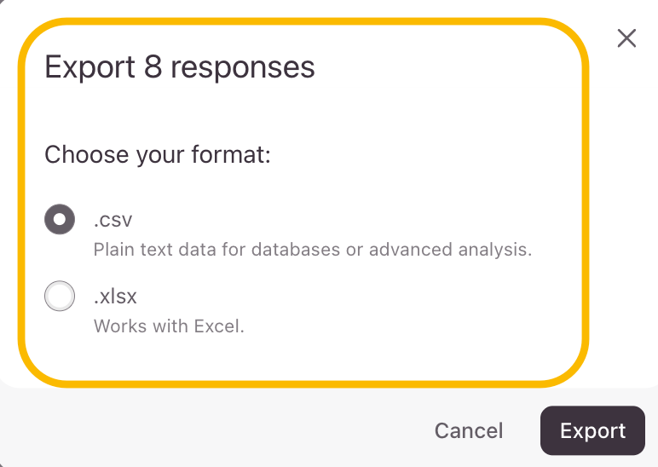Click the "Plain text data" description
Viewport: 658px width, 467px height.
pos(312,250)
